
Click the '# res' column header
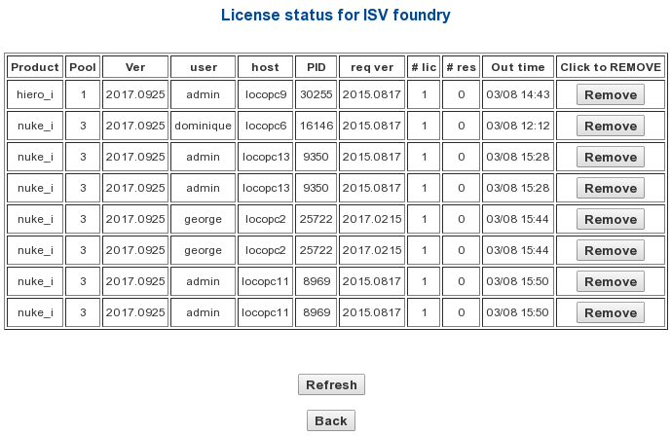coord(461,67)
